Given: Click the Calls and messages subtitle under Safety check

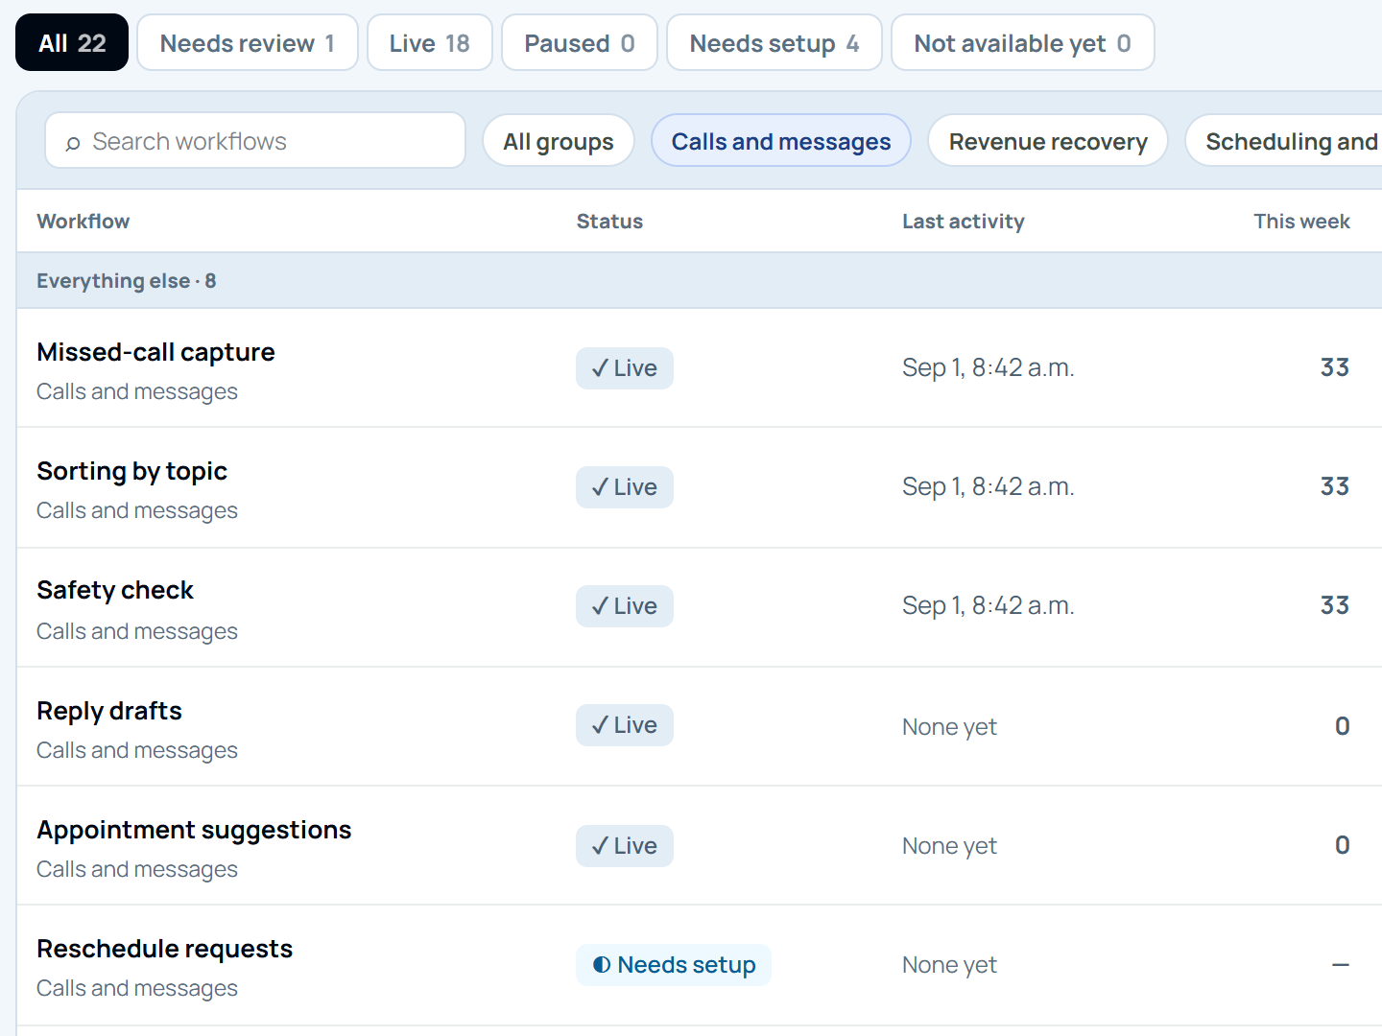Looking at the screenshot, I should click(137, 631).
